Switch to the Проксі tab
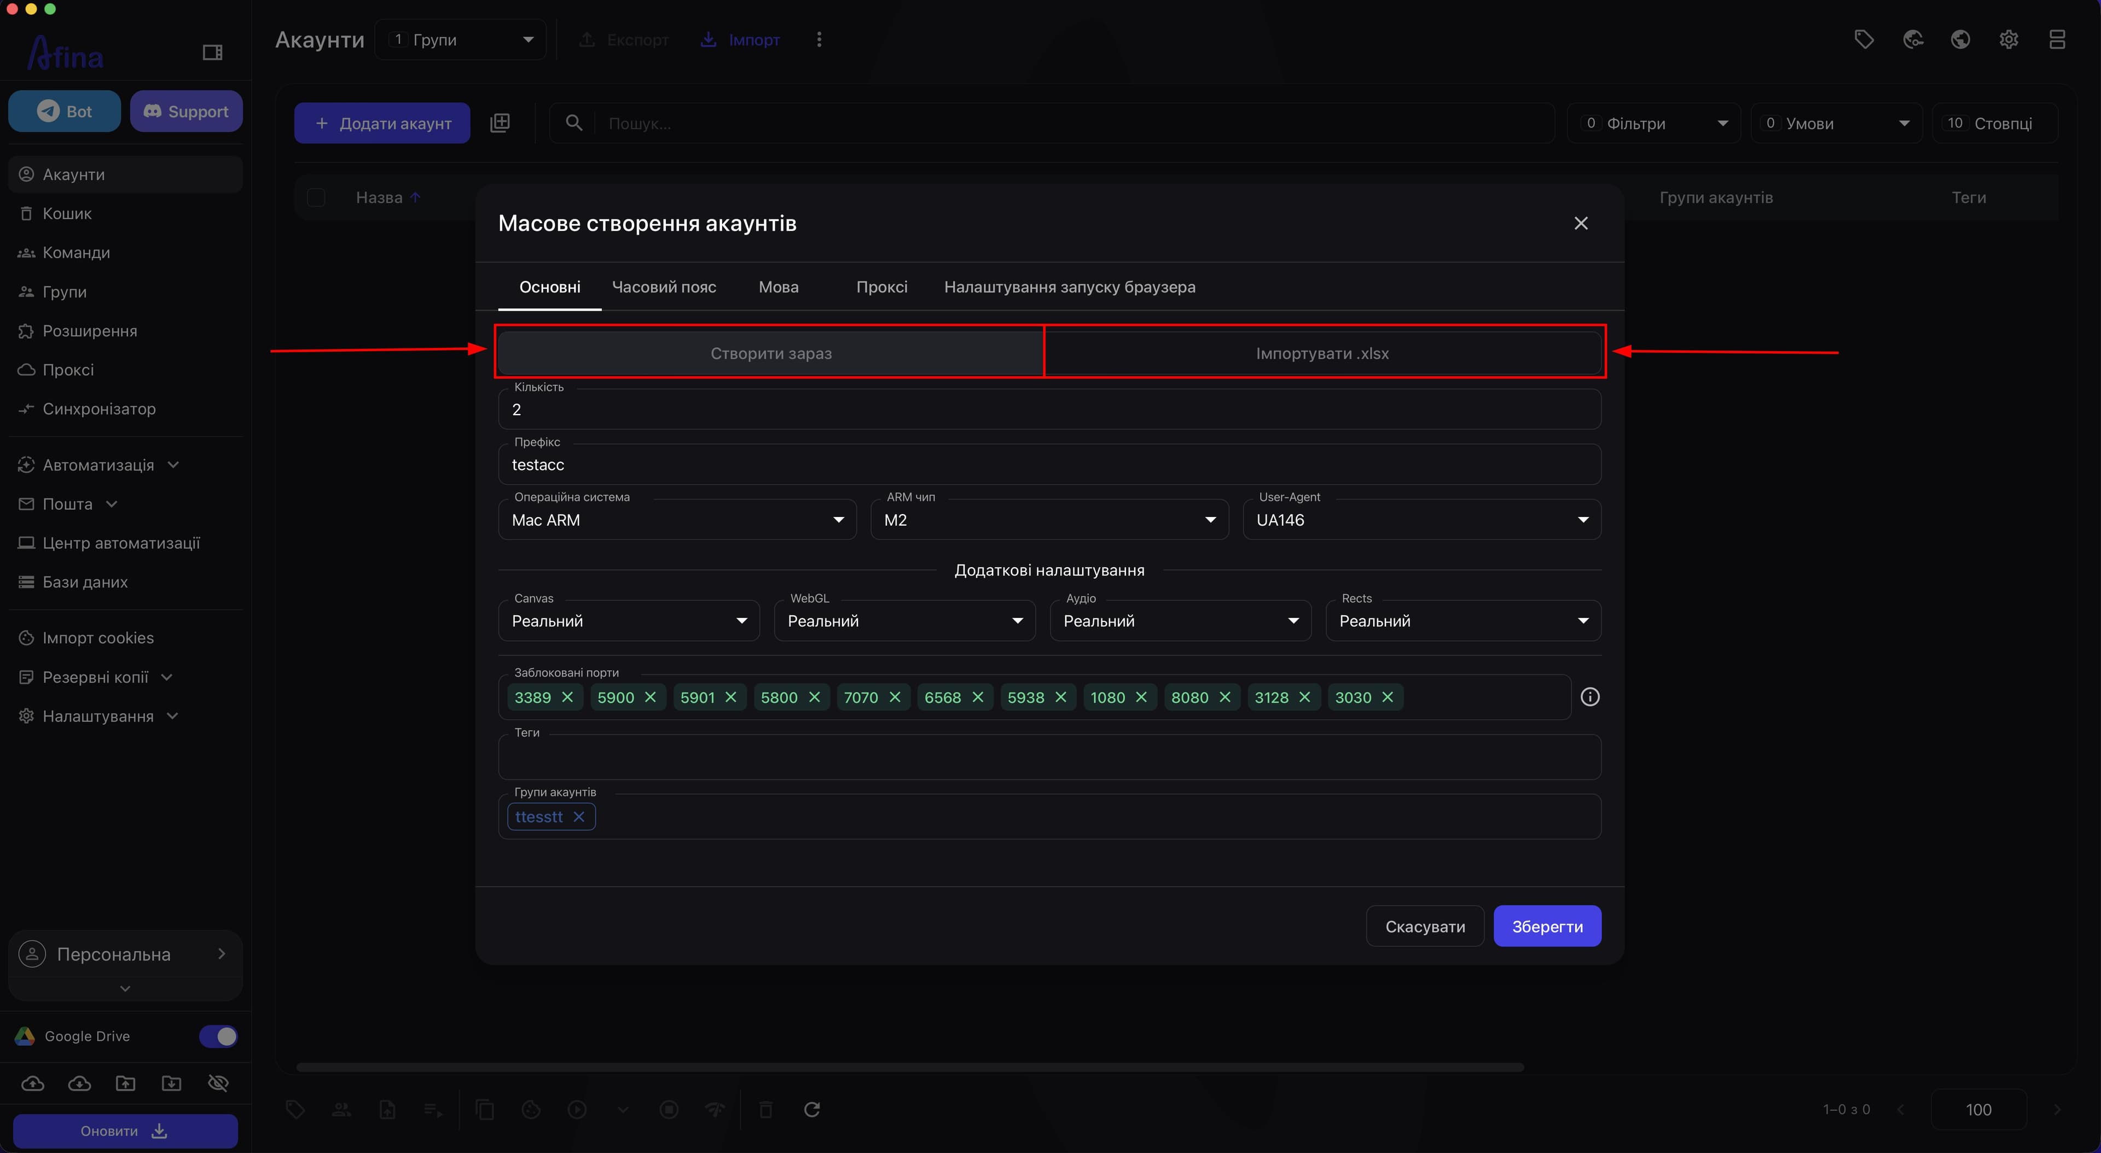This screenshot has width=2101, height=1153. pos(881,287)
